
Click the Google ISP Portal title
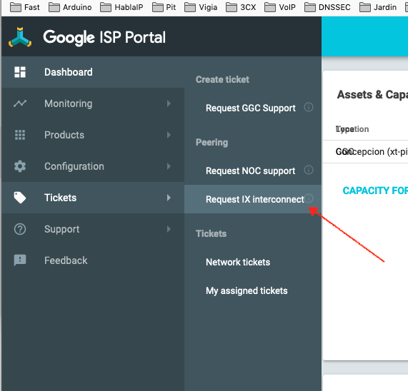coord(104,37)
